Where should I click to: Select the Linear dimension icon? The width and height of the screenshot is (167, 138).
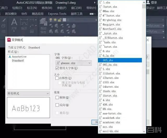point(32,20)
